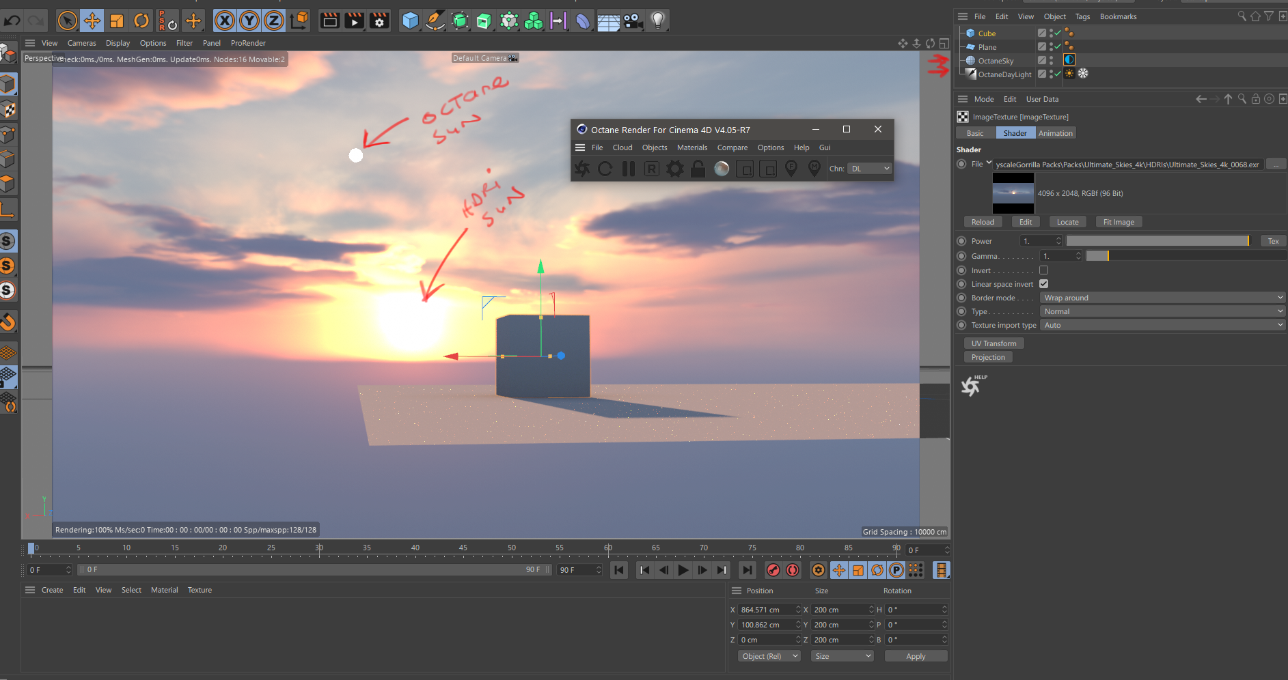Viewport: 1288px width, 680px height.
Task: Toggle Y axis lock
Action: tap(249, 20)
